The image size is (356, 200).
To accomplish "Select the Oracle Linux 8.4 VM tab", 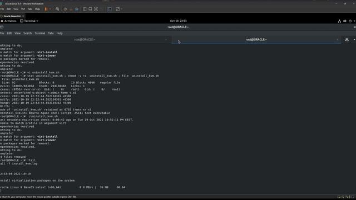I will coord(12,16).
